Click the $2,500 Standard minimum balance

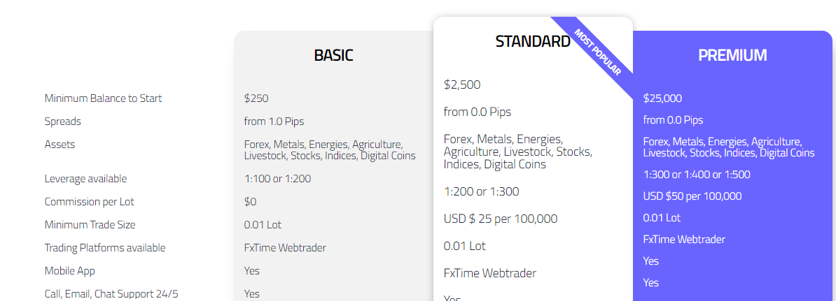[462, 85]
